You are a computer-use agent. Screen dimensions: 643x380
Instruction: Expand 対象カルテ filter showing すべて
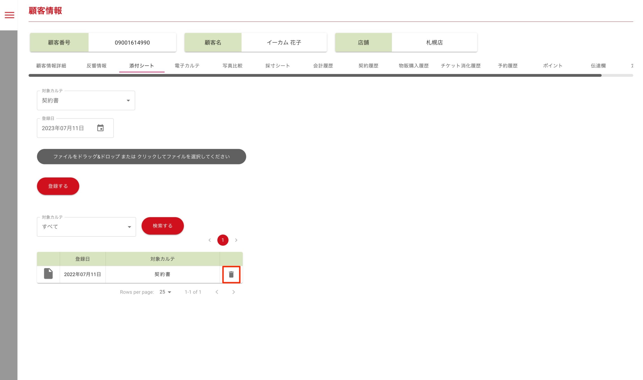(x=86, y=227)
